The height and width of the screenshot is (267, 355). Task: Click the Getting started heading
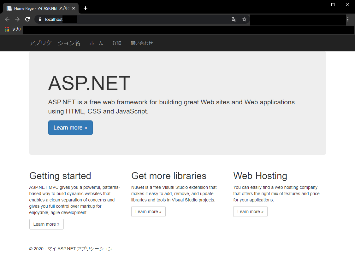(60, 176)
